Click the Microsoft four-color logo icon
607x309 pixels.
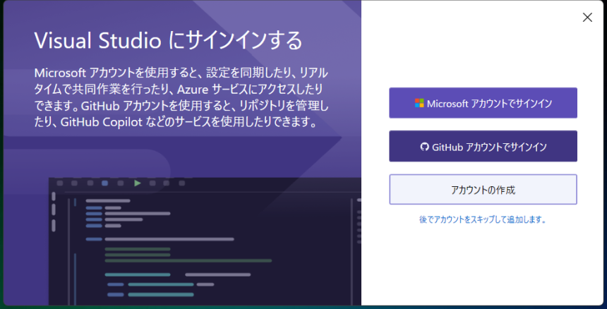pos(419,103)
